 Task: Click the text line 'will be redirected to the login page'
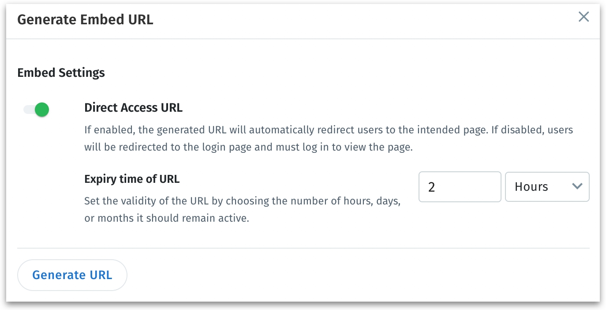tap(248, 147)
